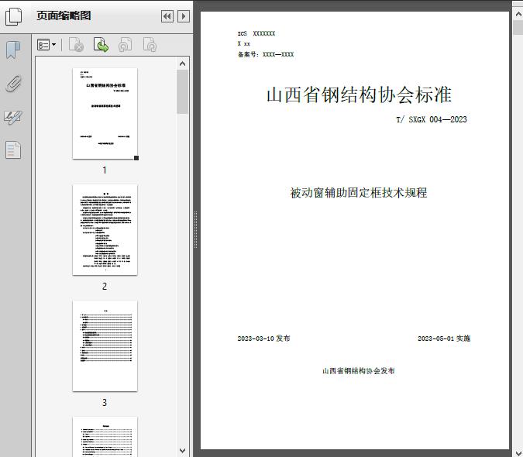Click the document view scroll-up arrow
Viewport: 523px width, 457px height.
[518, 15]
